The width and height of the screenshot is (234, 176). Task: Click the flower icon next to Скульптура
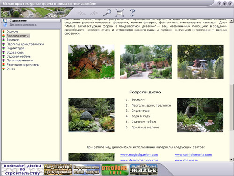[4, 48]
